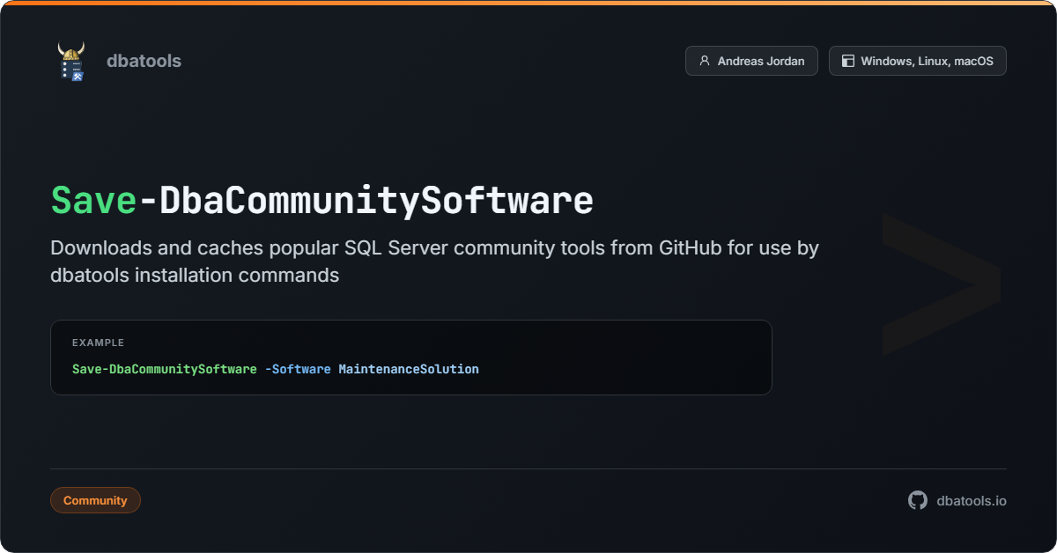Click the MaintenanceSolution value in the example
The height and width of the screenshot is (553, 1057).
coord(409,369)
